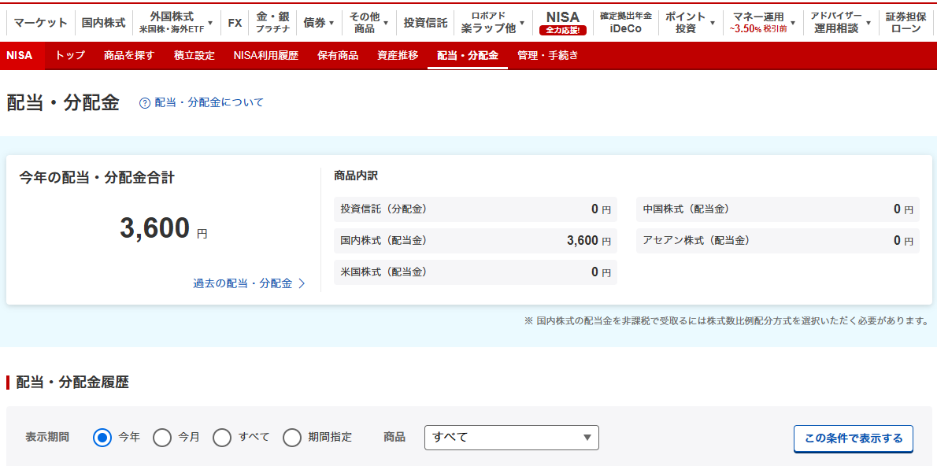Switch to the 資産推移 tab

pyautogui.click(x=398, y=56)
